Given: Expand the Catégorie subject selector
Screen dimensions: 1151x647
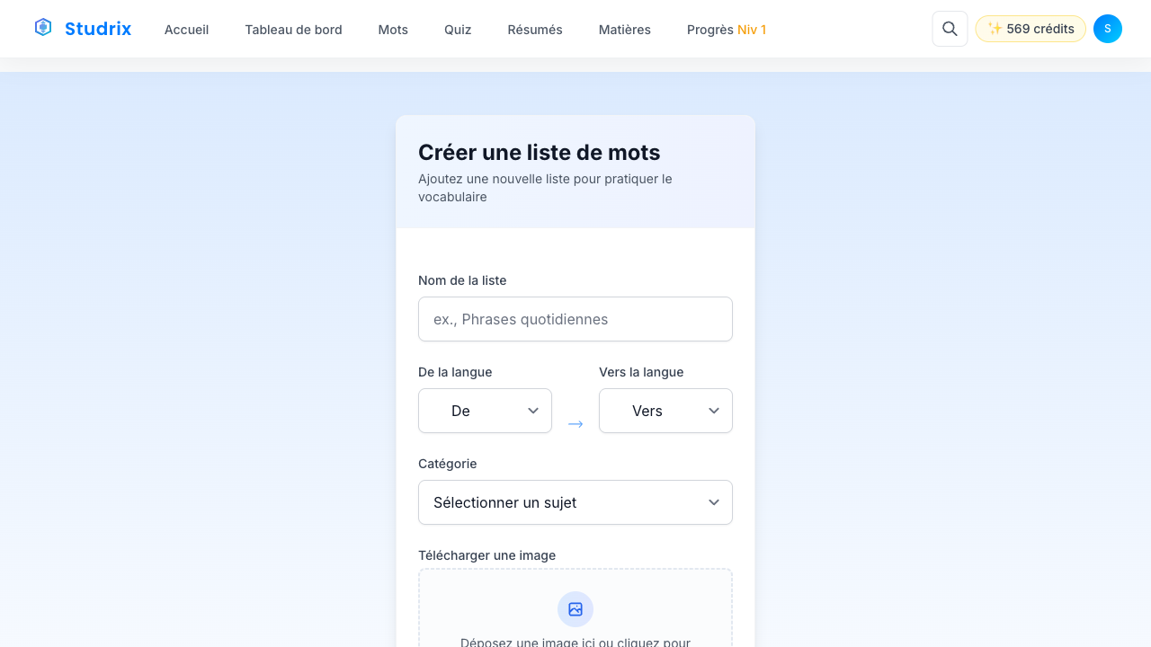Looking at the screenshot, I should pyautogui.click(x=575, y=502).
